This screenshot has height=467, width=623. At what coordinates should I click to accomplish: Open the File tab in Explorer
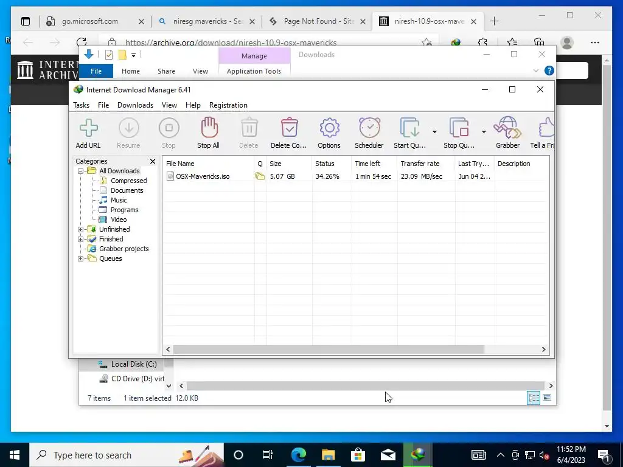click(96, 71)
